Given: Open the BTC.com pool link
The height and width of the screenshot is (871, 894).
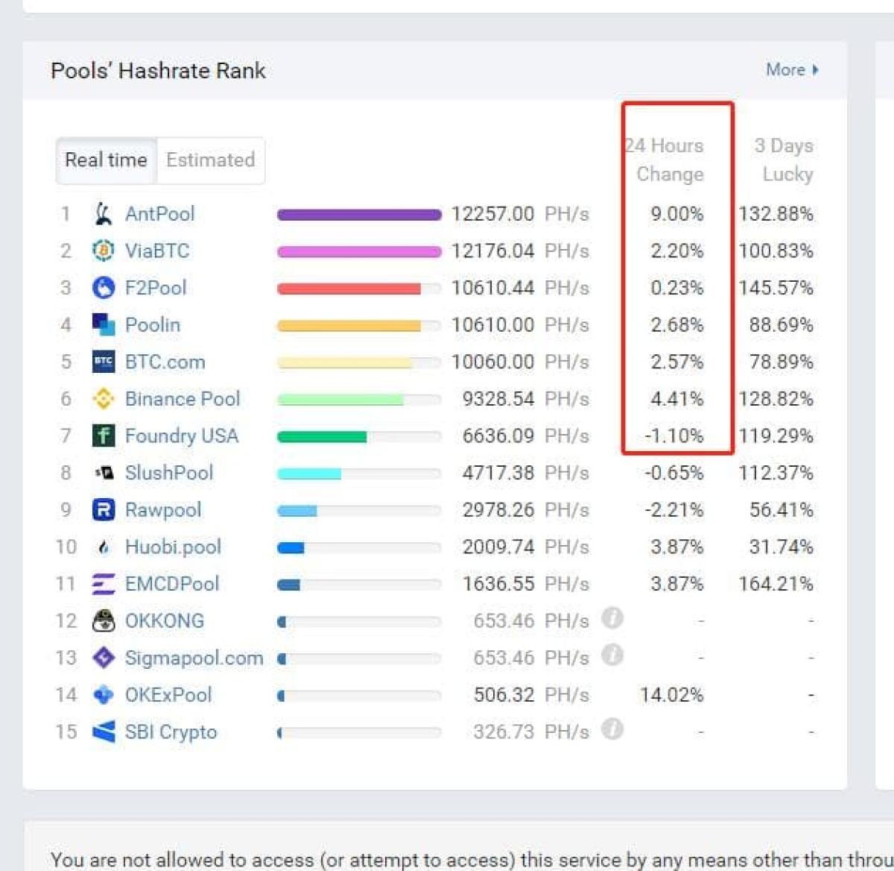Looking at the screenshot, I should pyautogui.click(x=165, y=362).
